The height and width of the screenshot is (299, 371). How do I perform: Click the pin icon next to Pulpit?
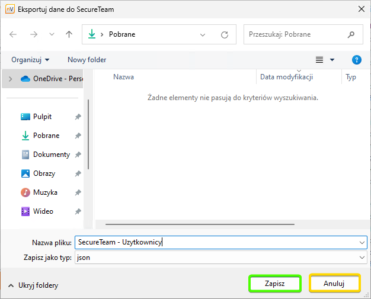pyautogui.click(x=78, y=117)
